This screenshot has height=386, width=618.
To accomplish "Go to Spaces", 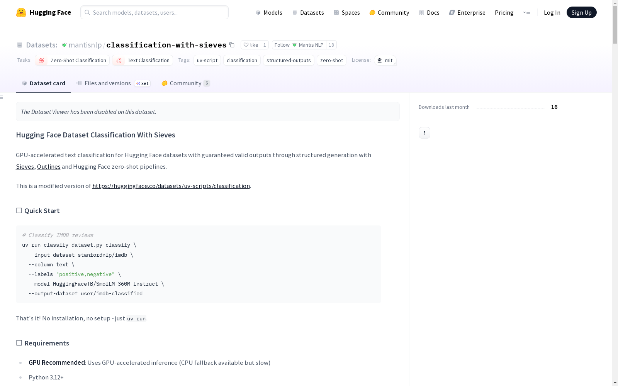I will [x=347, y=12].
